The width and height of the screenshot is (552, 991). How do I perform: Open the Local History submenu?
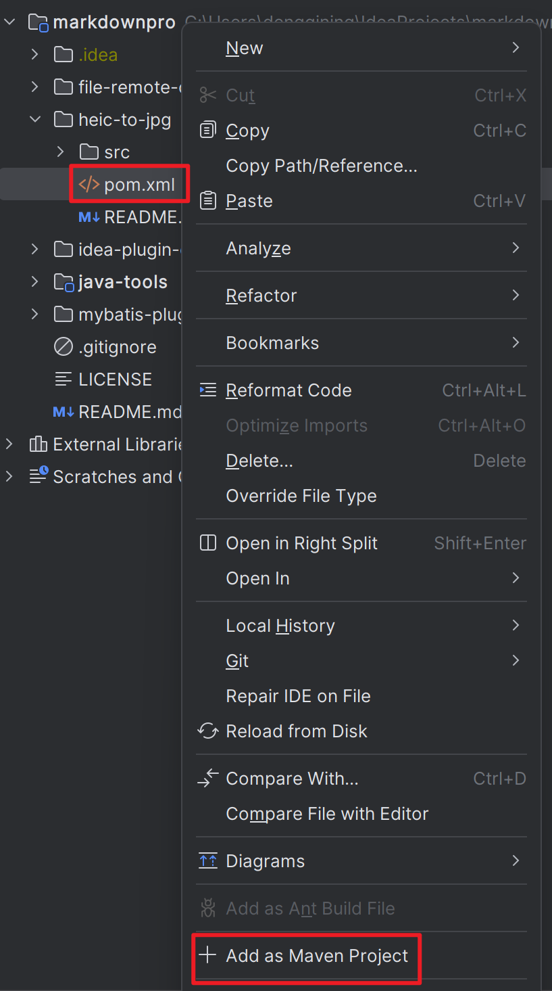[280, 626]
